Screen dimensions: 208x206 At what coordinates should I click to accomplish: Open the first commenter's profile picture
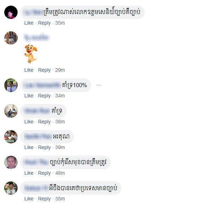(x=11, y=12)
